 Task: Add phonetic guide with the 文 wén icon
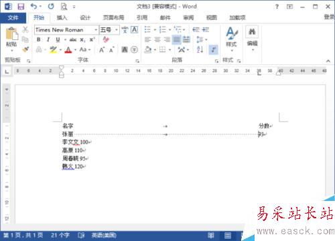coord(125,29)
